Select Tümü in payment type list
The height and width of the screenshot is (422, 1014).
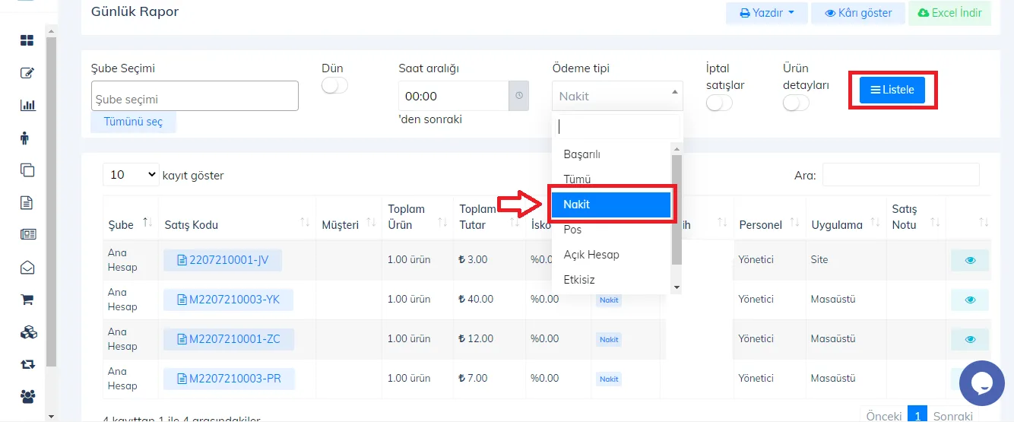point(612,179)
